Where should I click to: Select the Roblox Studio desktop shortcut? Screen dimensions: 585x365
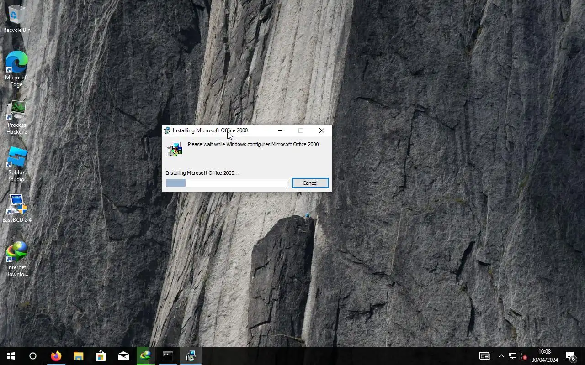pos(17,165)
